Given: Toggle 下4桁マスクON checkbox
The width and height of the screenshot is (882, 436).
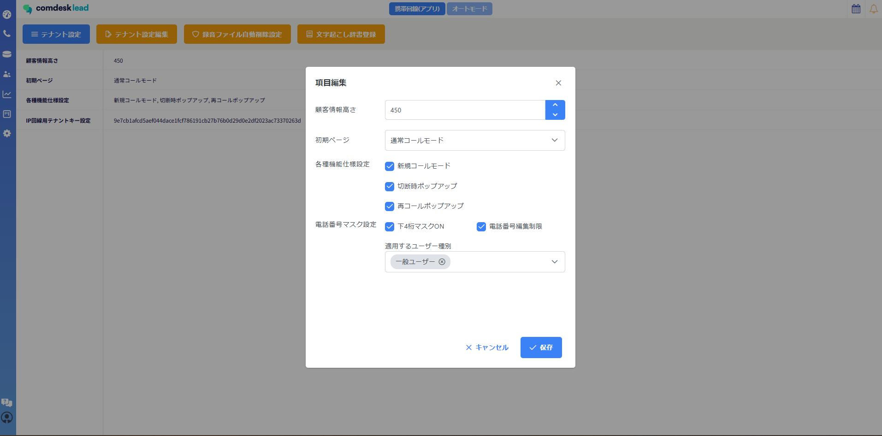Looking at the screenshot, I should pos(390,226).
